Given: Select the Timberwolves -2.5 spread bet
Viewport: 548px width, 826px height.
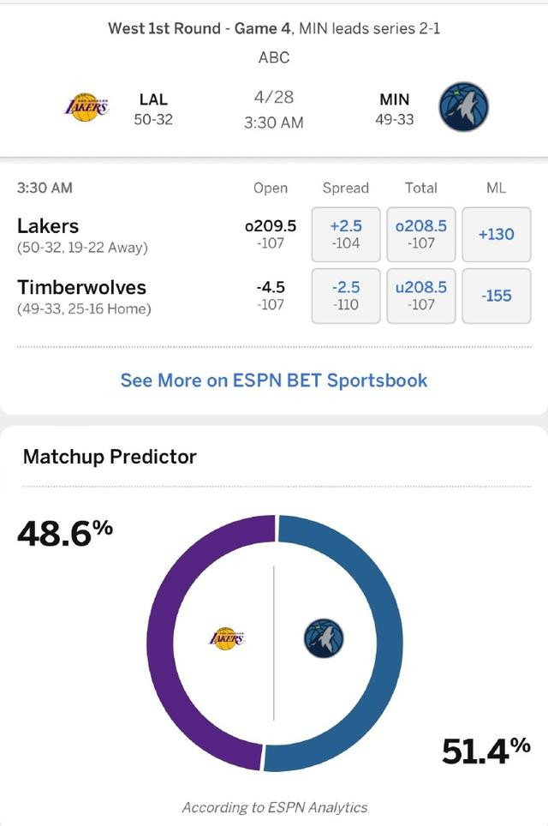Looking at the screenshot, I should (x=346, y=296).
